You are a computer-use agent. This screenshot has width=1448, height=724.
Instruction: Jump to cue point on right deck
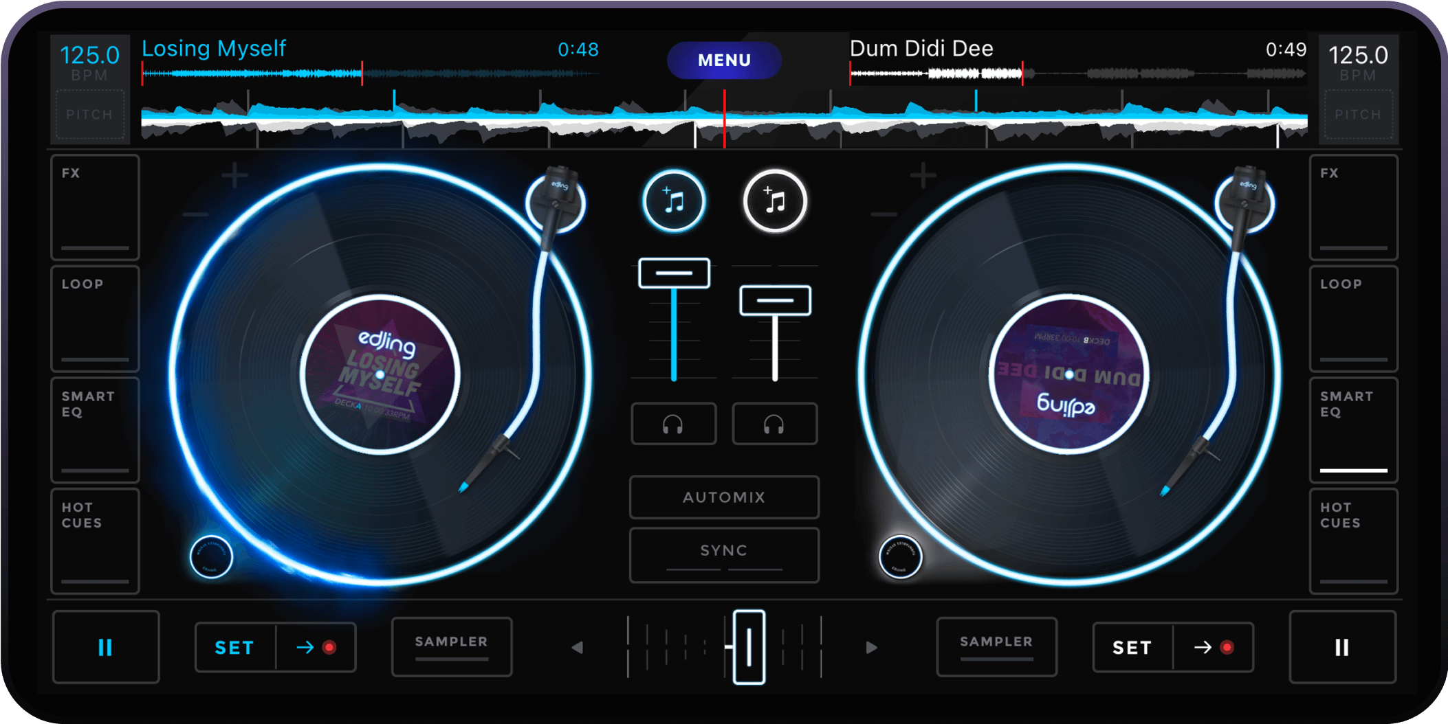[1214, 647]
